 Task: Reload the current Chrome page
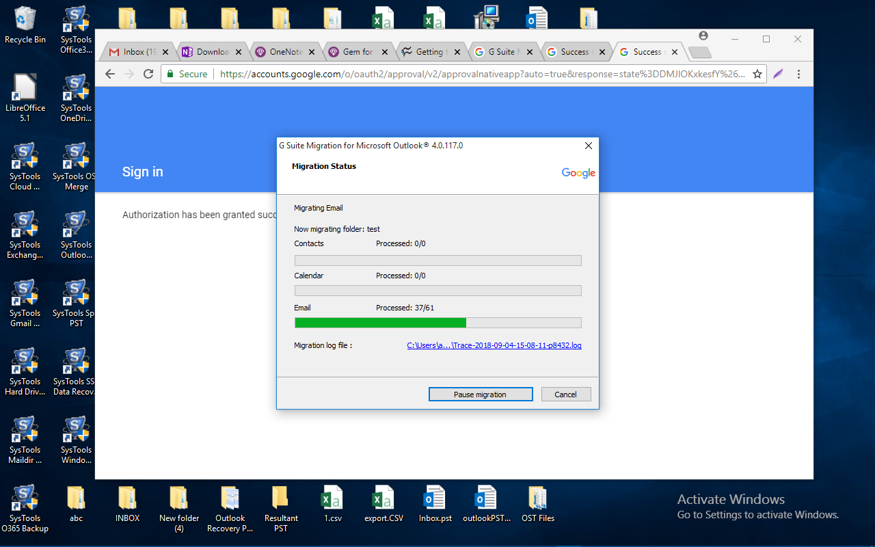tap(148, 74)
